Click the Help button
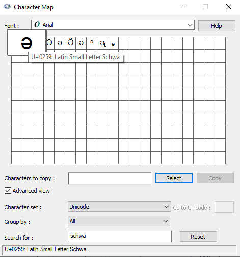 217,26
